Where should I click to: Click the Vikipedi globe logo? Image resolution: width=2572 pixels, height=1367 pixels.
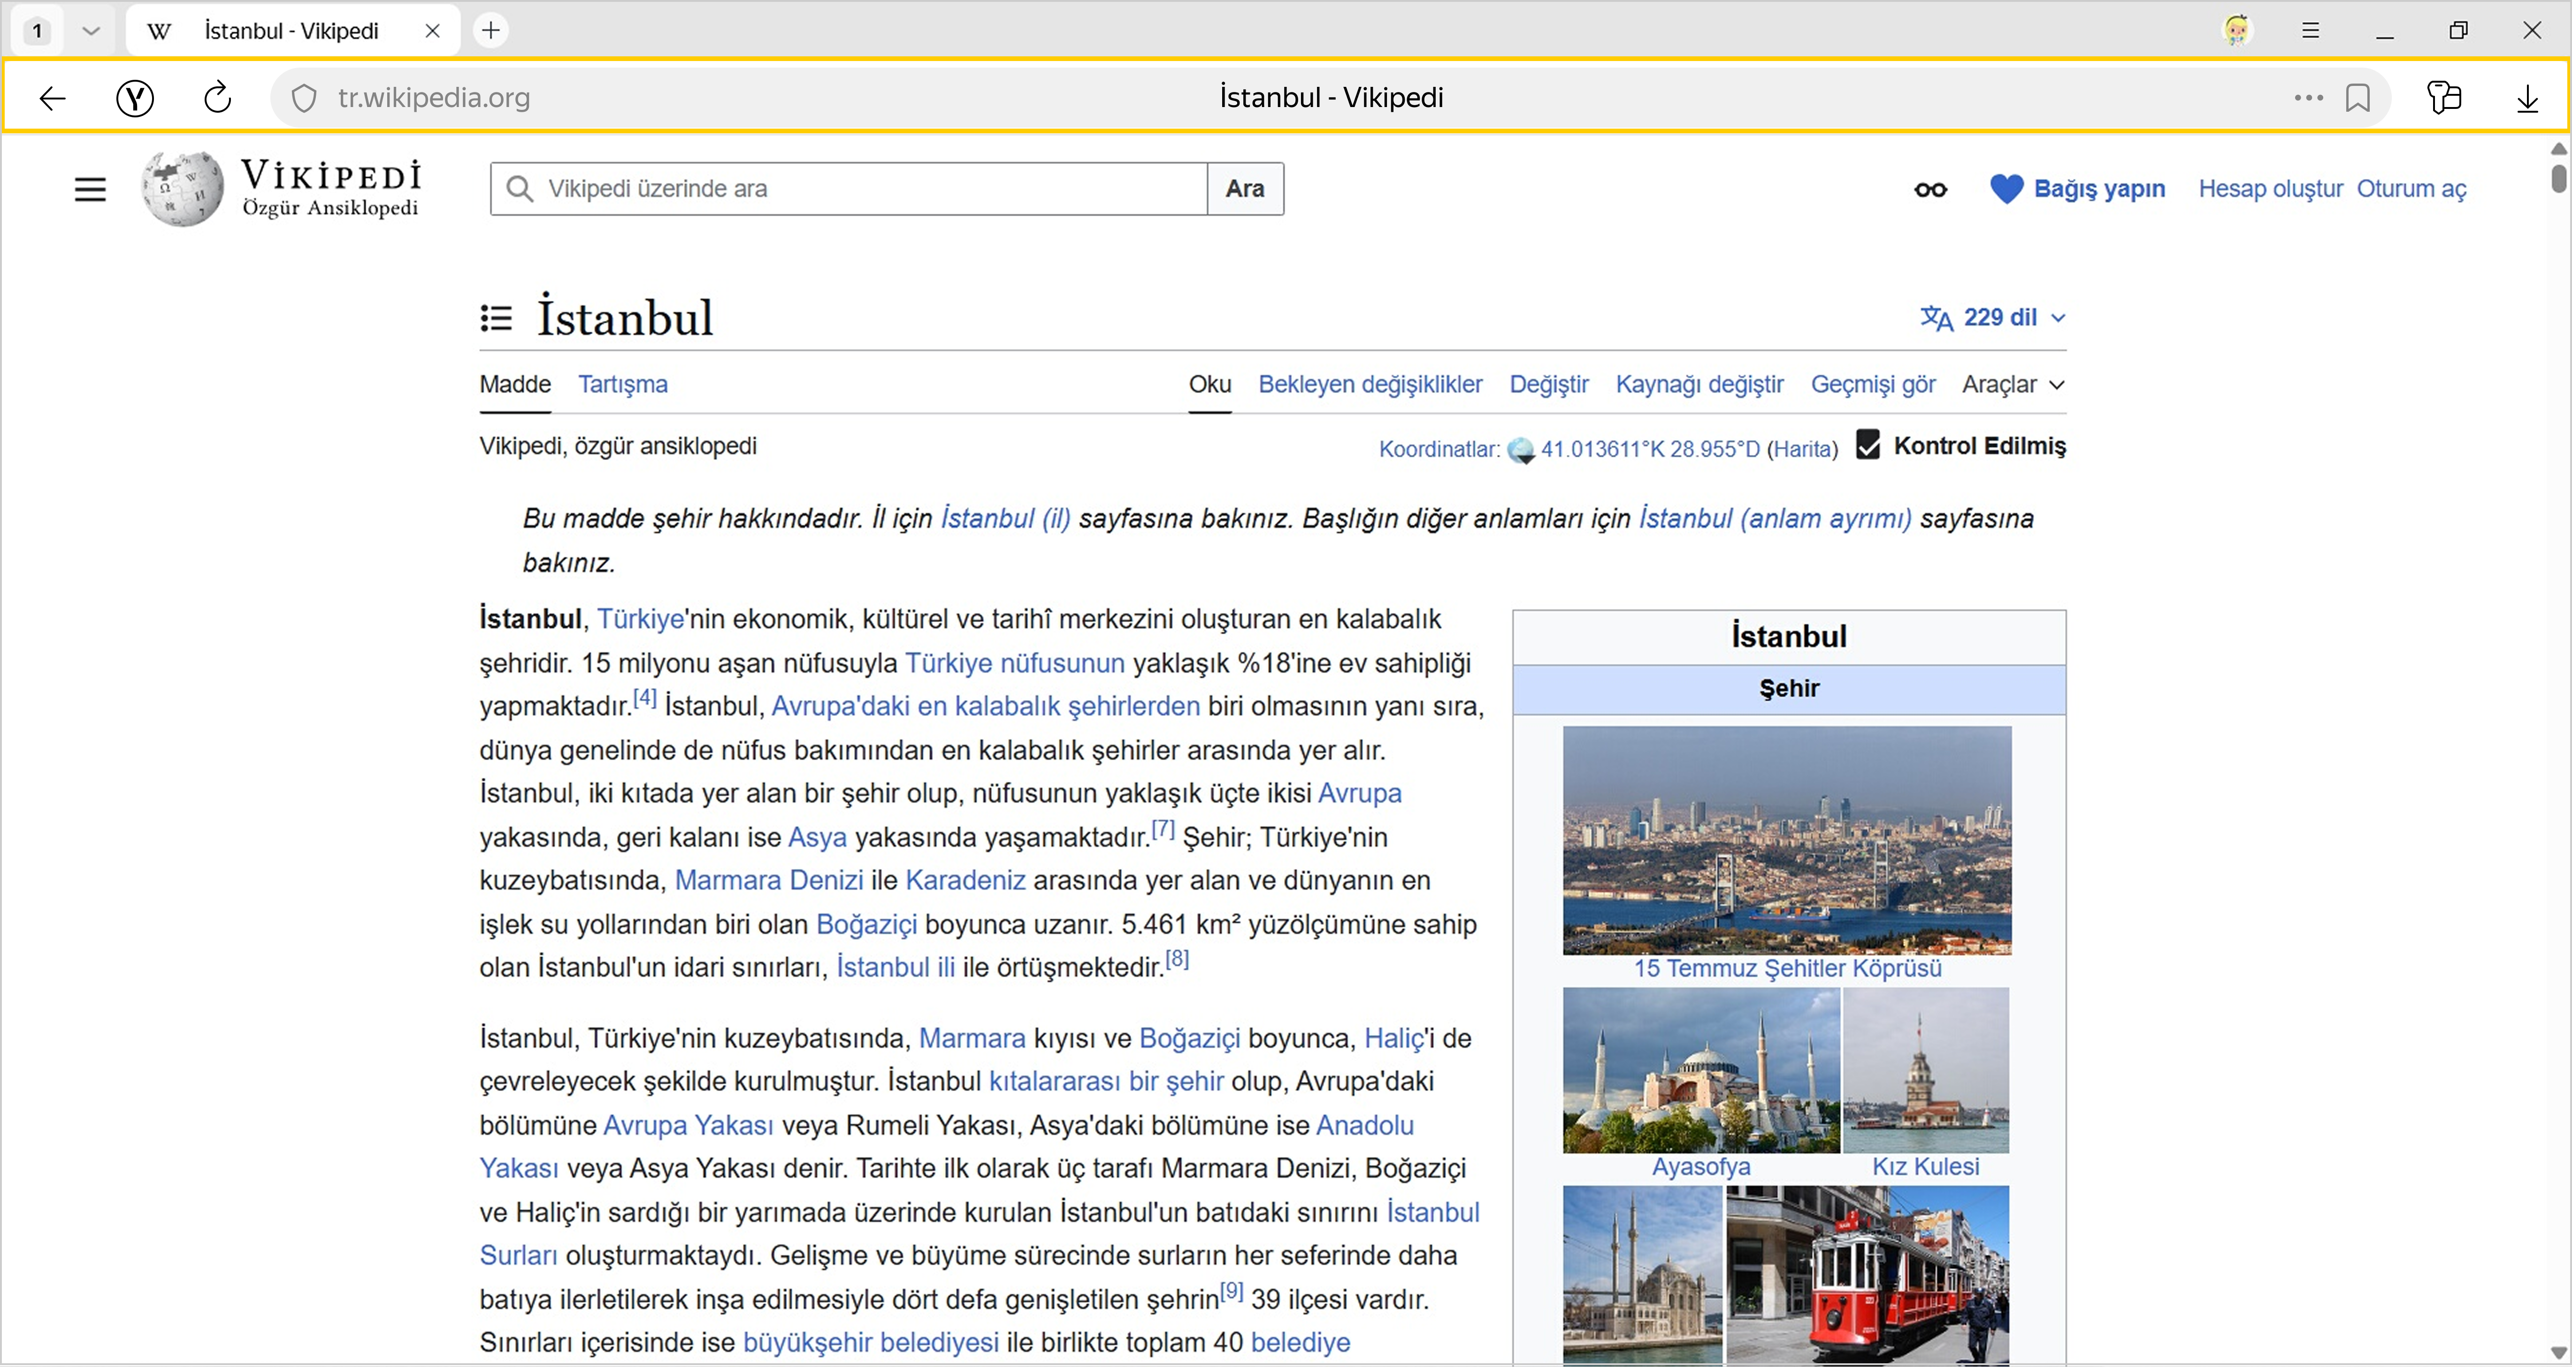click(183, 189)
